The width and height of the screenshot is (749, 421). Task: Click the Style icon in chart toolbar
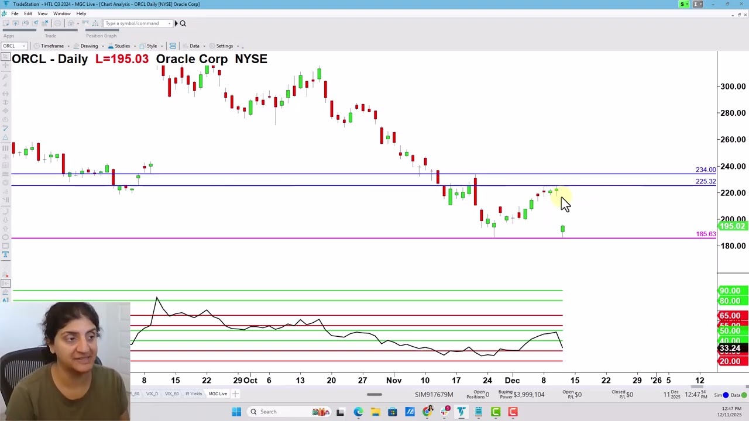143,46
